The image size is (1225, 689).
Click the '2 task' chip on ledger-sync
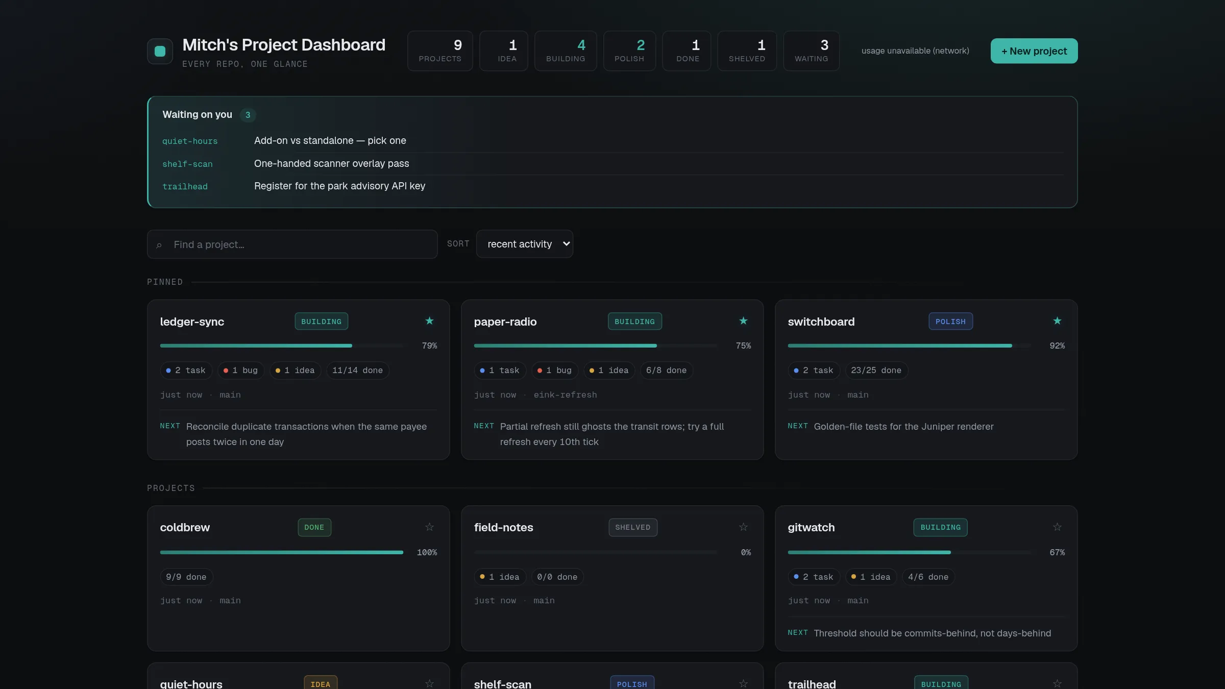[x=186, y=371]
